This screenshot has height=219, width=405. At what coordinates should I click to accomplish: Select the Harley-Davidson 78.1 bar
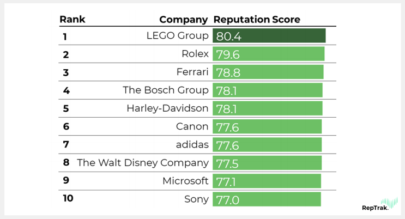coord(267,108)
